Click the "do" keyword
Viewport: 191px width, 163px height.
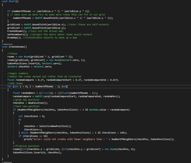(20, 120)
